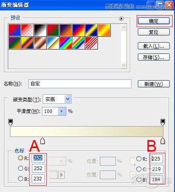This screenshot has height=192, width=175.
Task: Select the full spectrum rainbow preset
Action: point(66,43)
